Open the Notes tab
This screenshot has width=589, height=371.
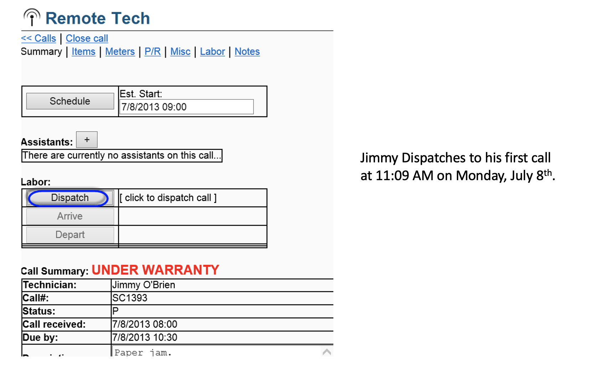click(247, 52)
